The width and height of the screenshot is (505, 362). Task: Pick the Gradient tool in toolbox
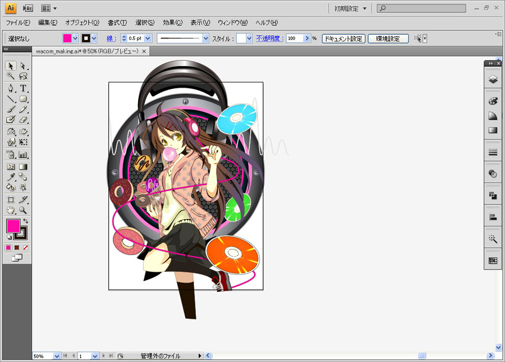click(23, 167)
